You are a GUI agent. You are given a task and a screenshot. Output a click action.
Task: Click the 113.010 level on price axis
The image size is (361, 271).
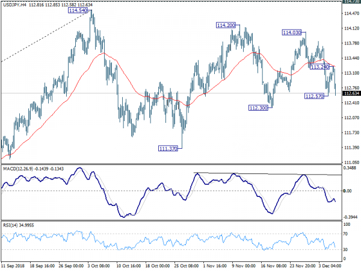[351, 73]
